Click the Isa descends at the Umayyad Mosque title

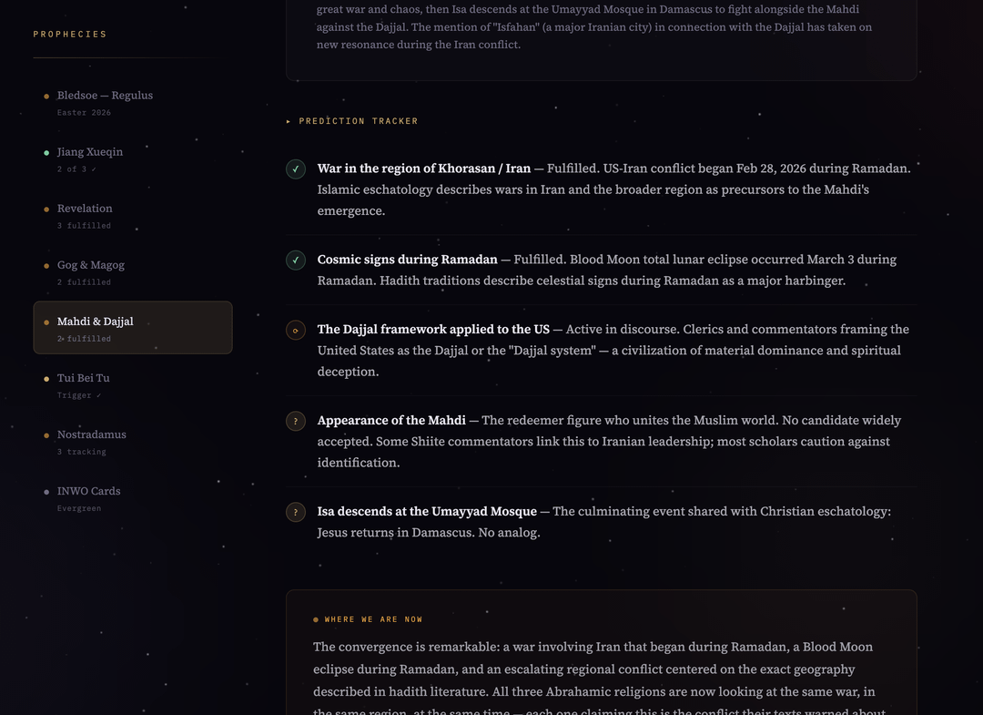click(428, 511)
